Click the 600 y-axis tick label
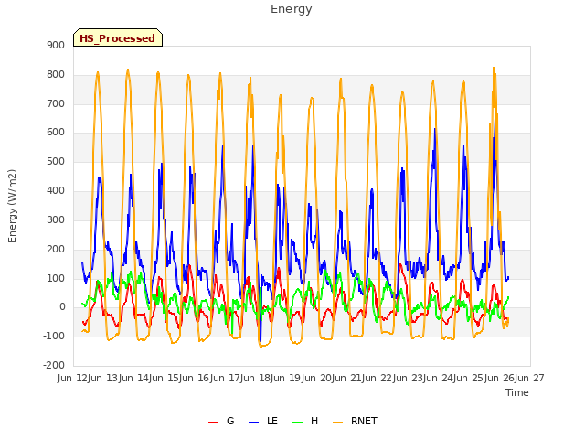Viewport: 585px width, 439px height. pos(56,132)
